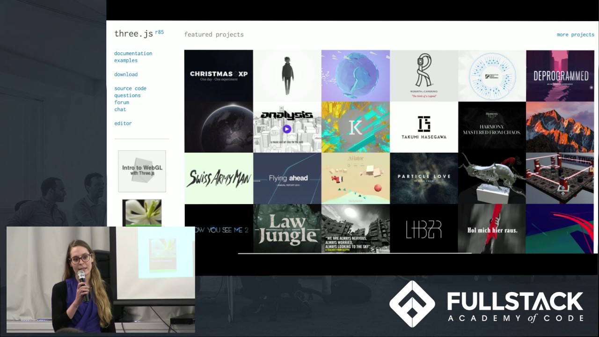
Task: Open the documentation link
Action: click(133, 53)
